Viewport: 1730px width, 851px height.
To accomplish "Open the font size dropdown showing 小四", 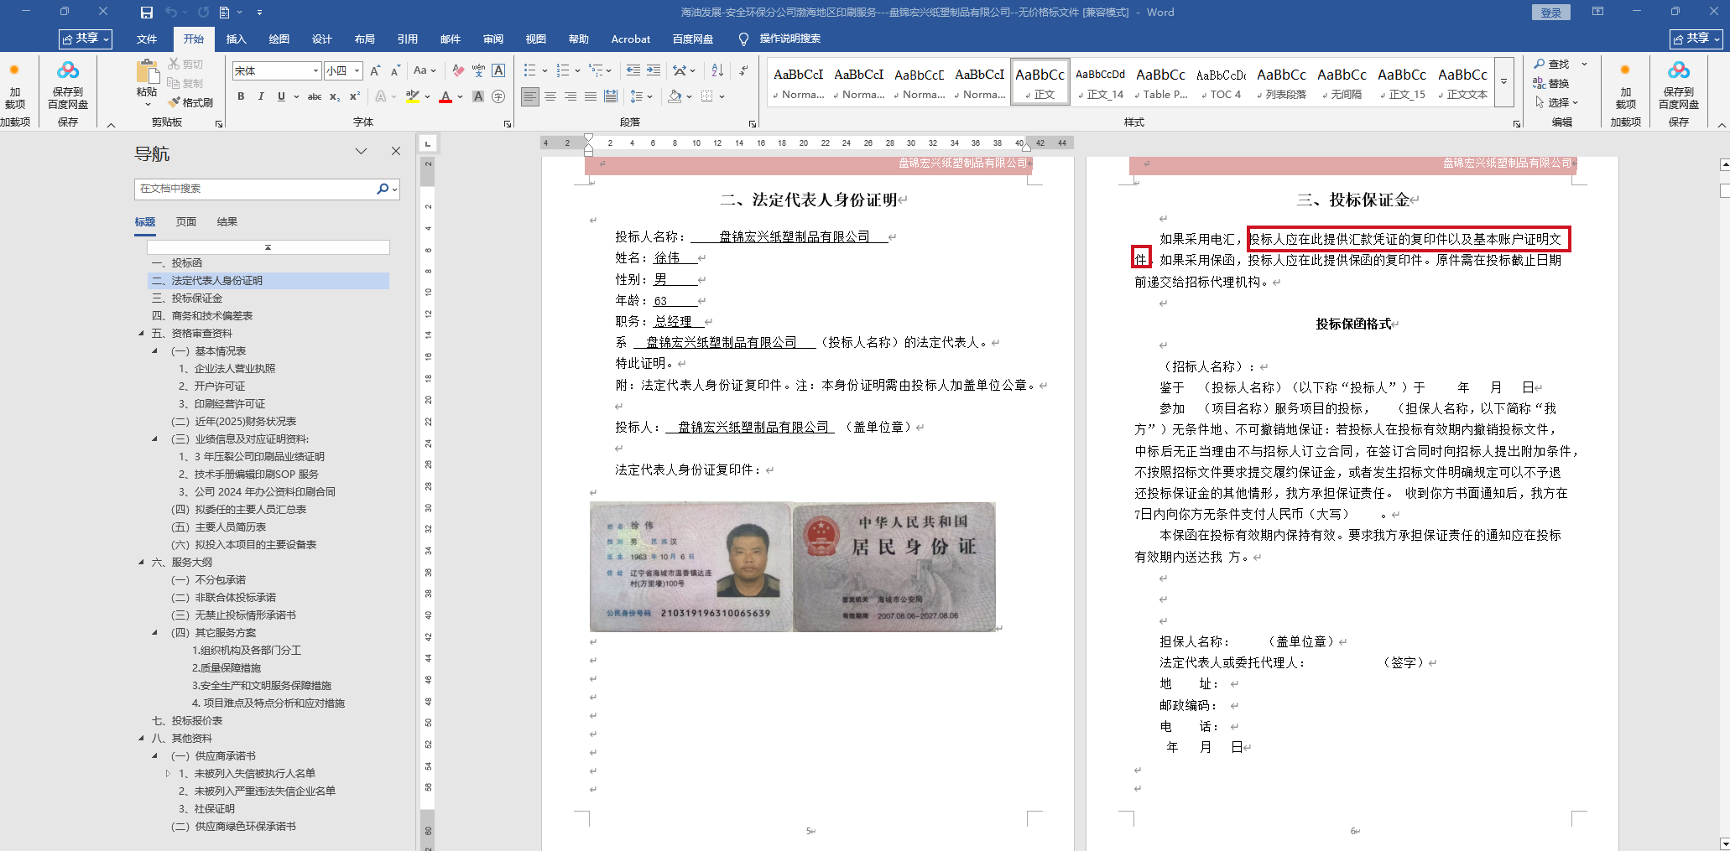I will [x=357, y=71].
